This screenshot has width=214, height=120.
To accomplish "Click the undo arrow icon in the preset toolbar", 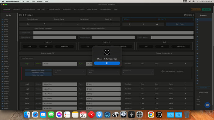I will 95,24.
